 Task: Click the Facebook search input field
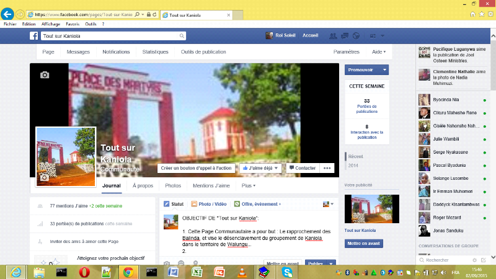[x=109, y=36]
